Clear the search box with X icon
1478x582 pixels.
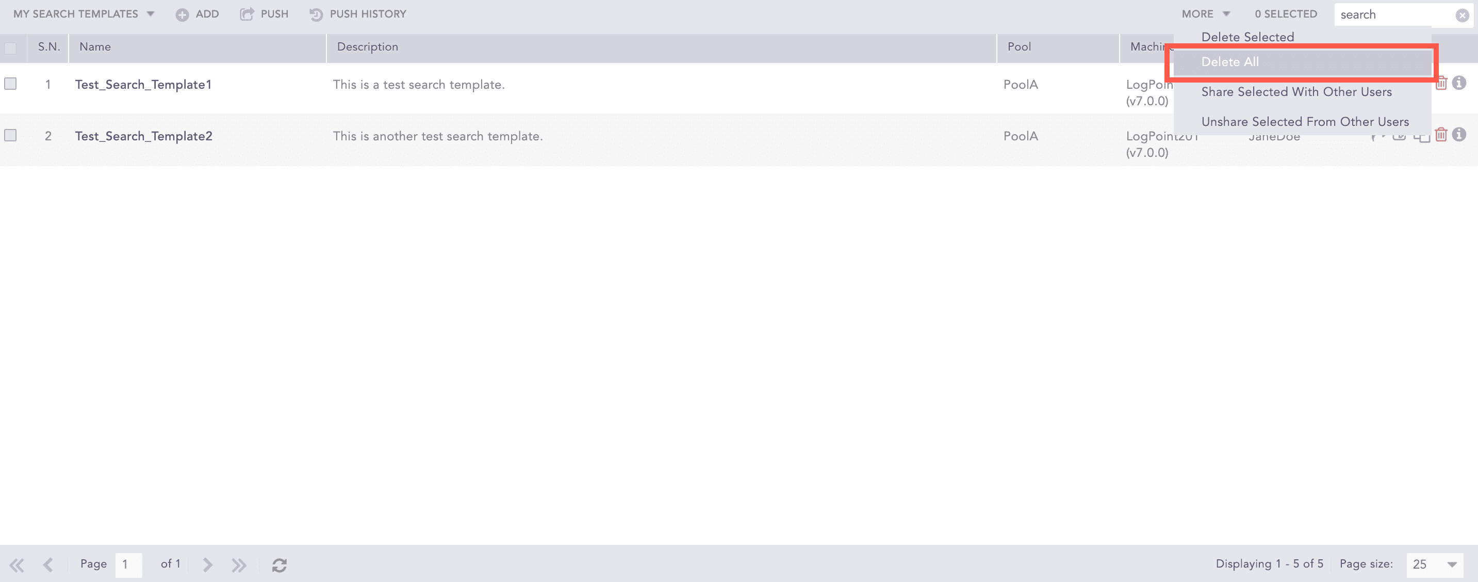tap(1462, 15)
